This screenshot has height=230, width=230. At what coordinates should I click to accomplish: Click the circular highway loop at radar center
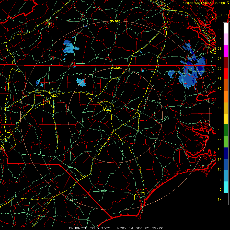(108, 108)
